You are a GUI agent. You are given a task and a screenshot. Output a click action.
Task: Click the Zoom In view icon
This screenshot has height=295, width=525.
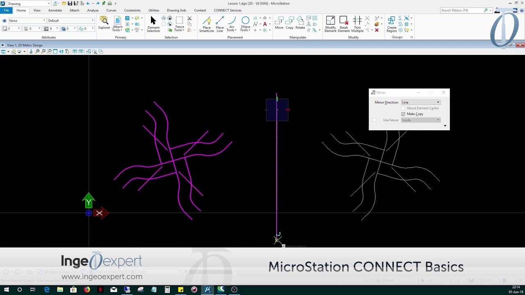pos(38,52)
